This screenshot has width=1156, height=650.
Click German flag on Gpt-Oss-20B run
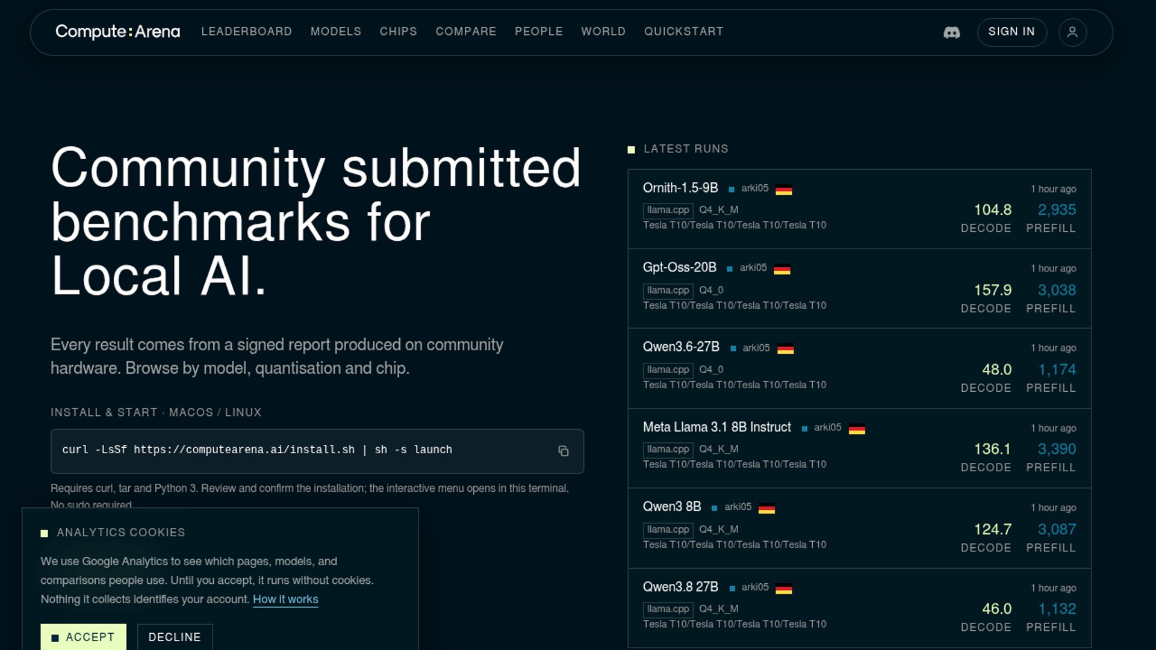click(x=782, y=269)
